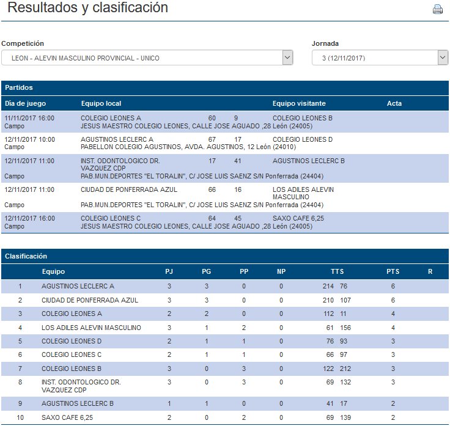Select the Acta column header
450x426 pixels.
pyautogui.click(x=394, y=103)
